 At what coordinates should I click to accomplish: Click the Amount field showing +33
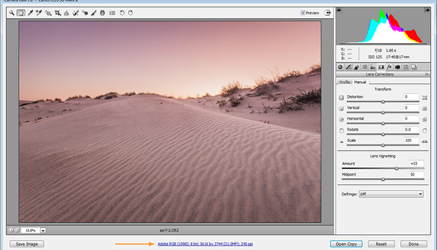pyautogui.click(x=416, y=164)
